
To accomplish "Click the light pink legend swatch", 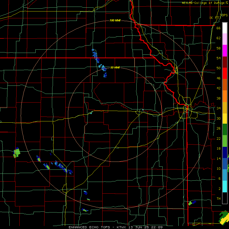I will [225, 39].
